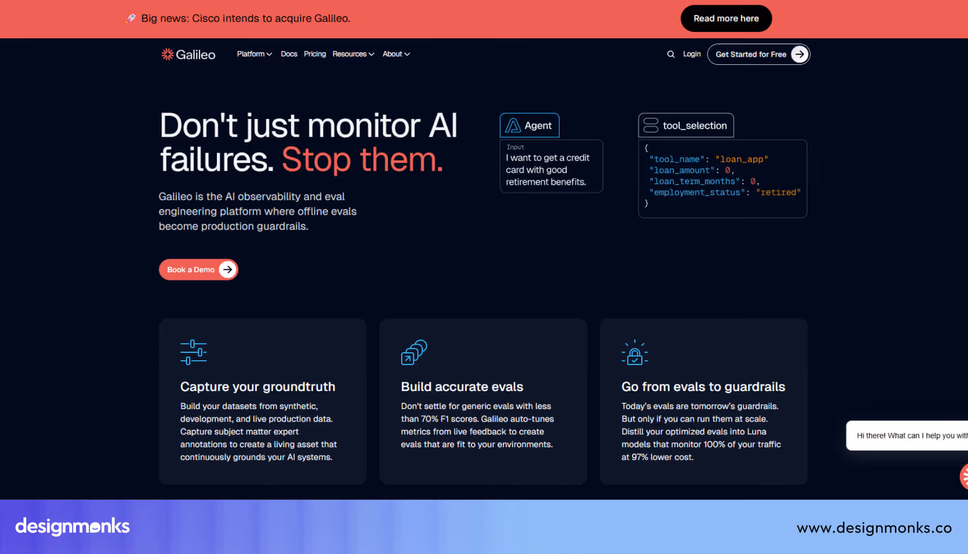Click the Agent triangle icon
Image resolution: width=968 pixels, height=554 pixels.
tap(513, 126)
